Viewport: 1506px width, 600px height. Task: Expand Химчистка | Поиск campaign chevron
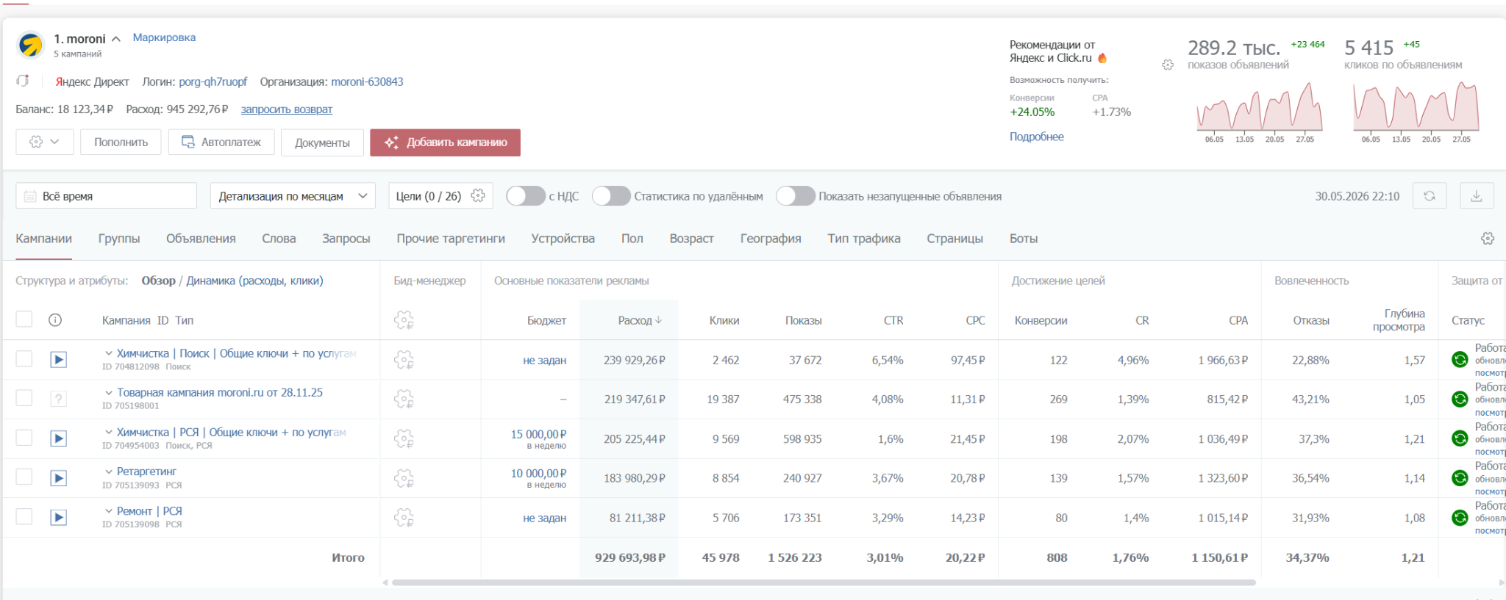[x=109, y=353]
